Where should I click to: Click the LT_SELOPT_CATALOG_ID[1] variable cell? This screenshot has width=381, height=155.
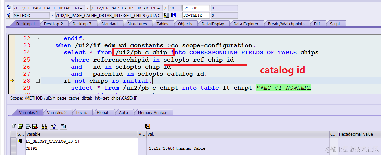coord(81,141)
